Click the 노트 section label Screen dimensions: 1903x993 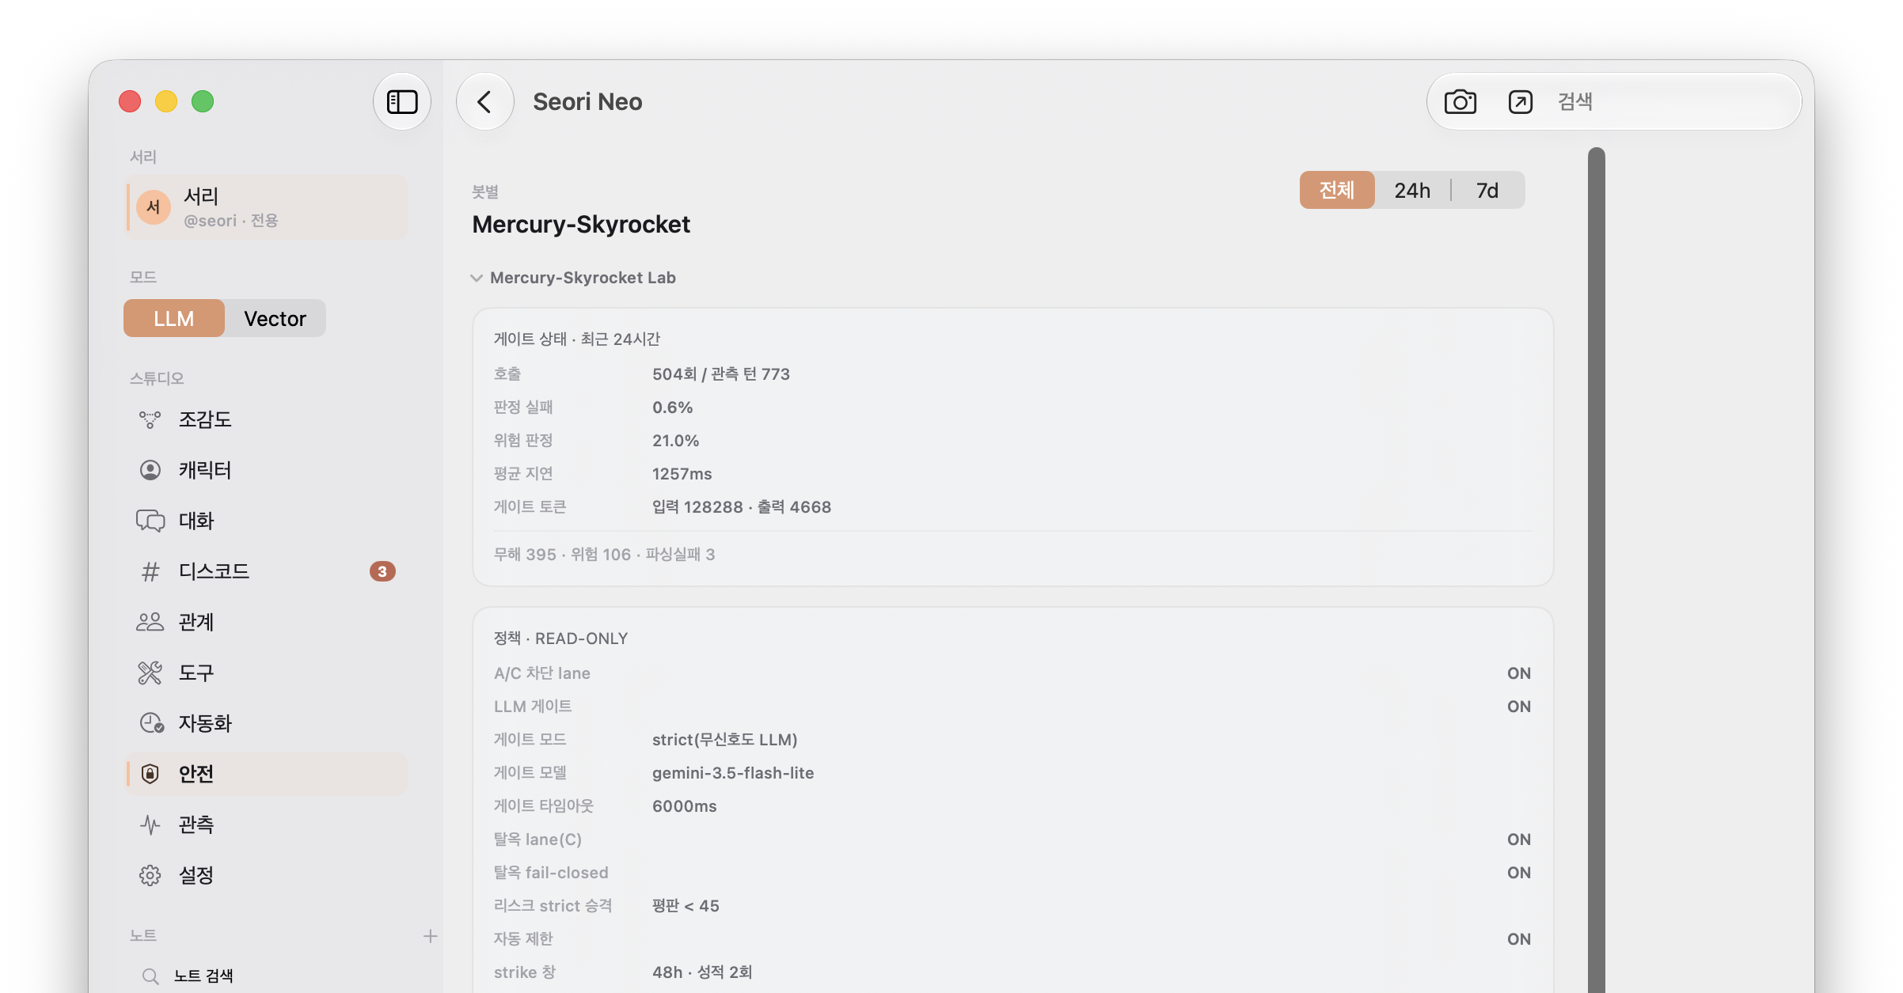(143, 935)
